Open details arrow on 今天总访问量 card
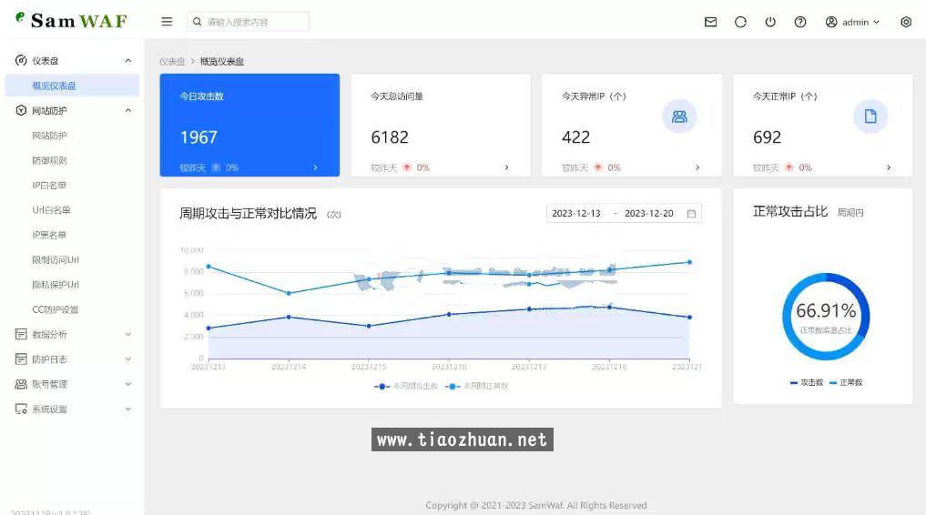This screenshot has width=926, height=515. pos(506,167)
